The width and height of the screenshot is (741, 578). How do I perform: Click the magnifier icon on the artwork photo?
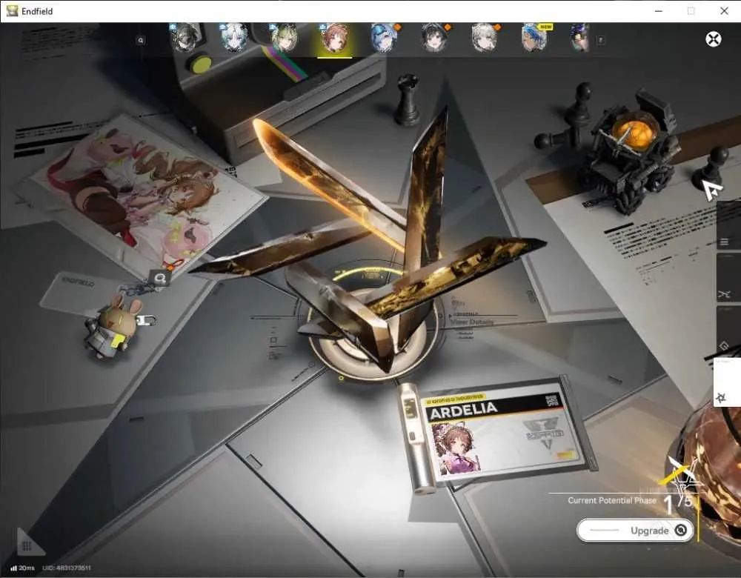(x=160, y=278)
